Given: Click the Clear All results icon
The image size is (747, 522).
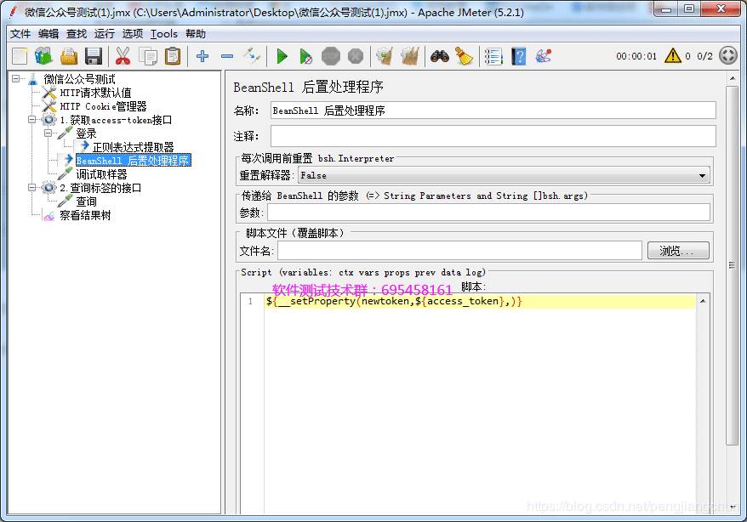Looking at the screenshot, I should tap(410, 56).
